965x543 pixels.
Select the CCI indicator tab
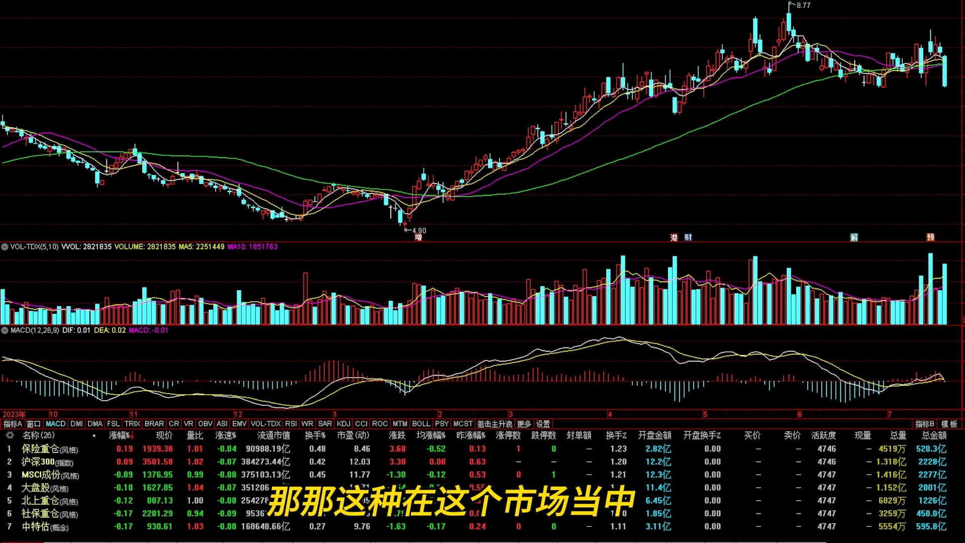tap(361, 424)
